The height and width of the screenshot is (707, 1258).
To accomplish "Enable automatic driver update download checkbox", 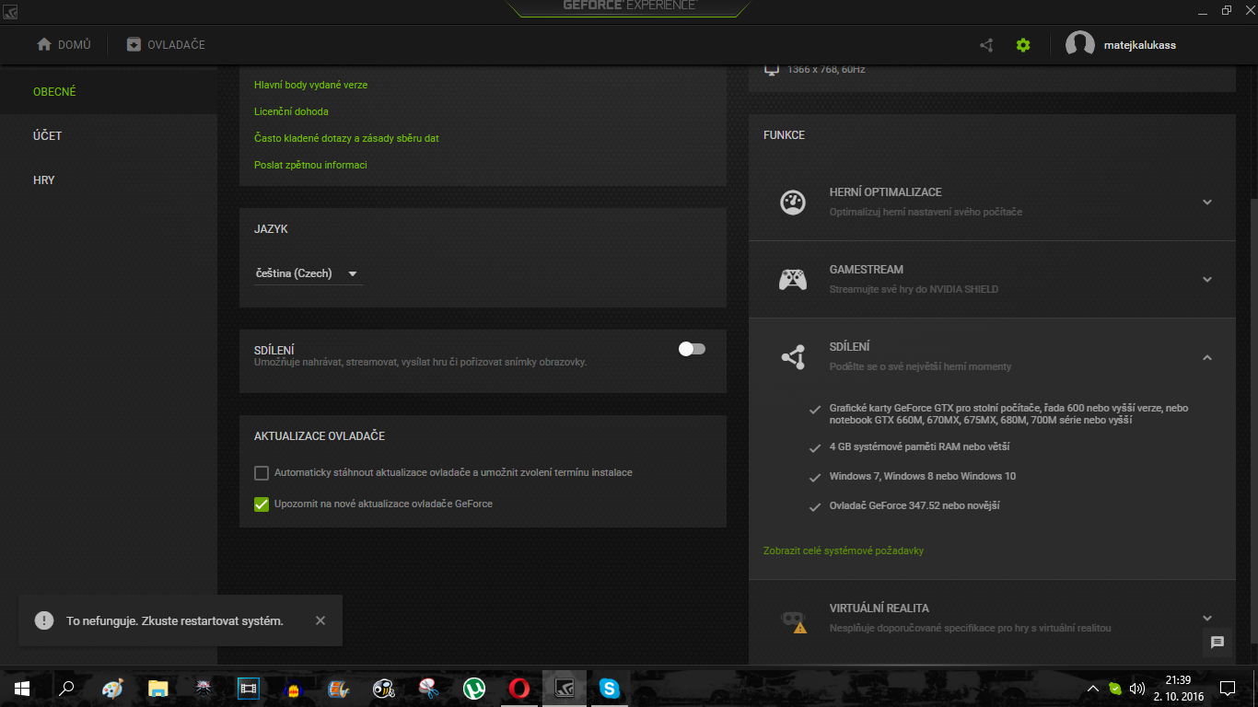I will pyautogui.click(x=262, y=473).
